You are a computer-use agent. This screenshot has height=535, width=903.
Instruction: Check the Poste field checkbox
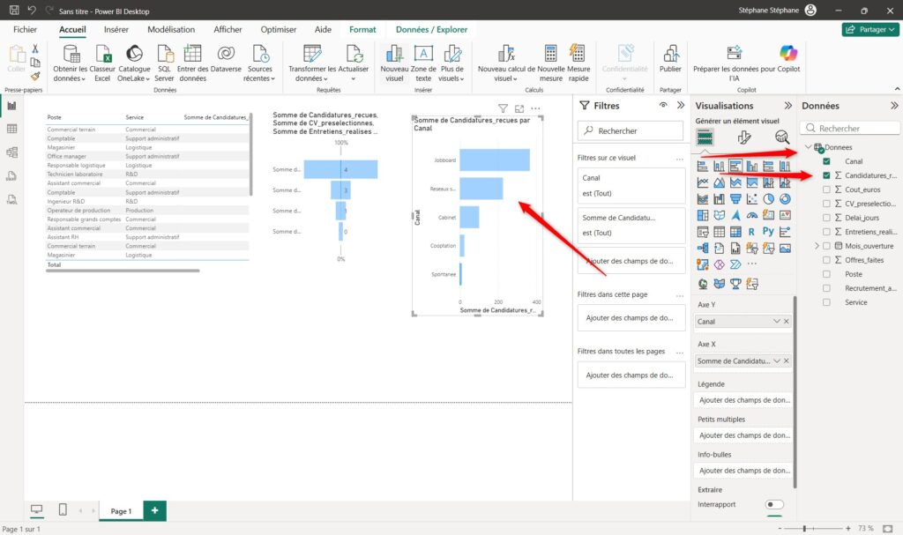click(826, 274)
